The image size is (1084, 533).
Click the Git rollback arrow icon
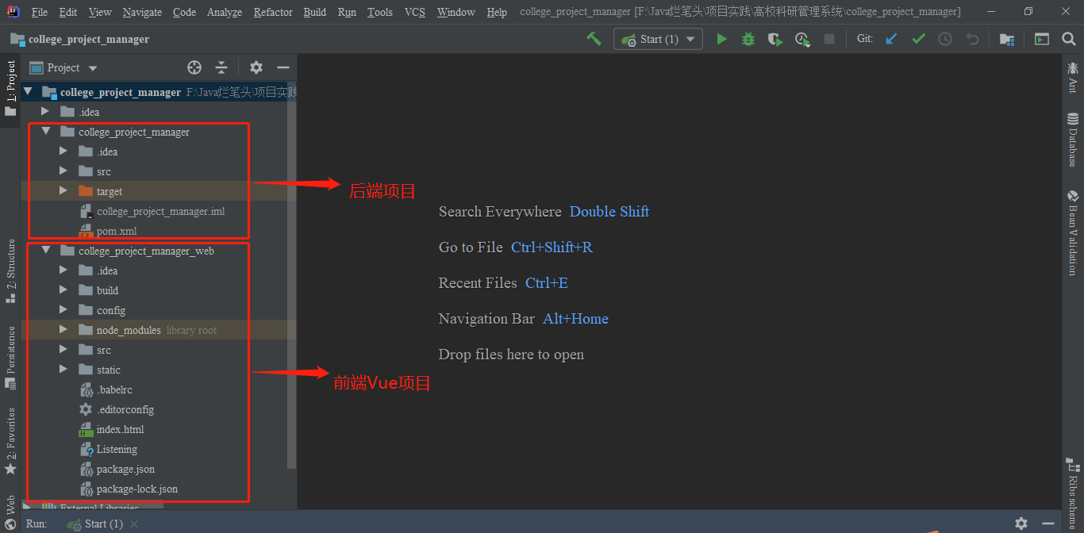coord(972,39)
